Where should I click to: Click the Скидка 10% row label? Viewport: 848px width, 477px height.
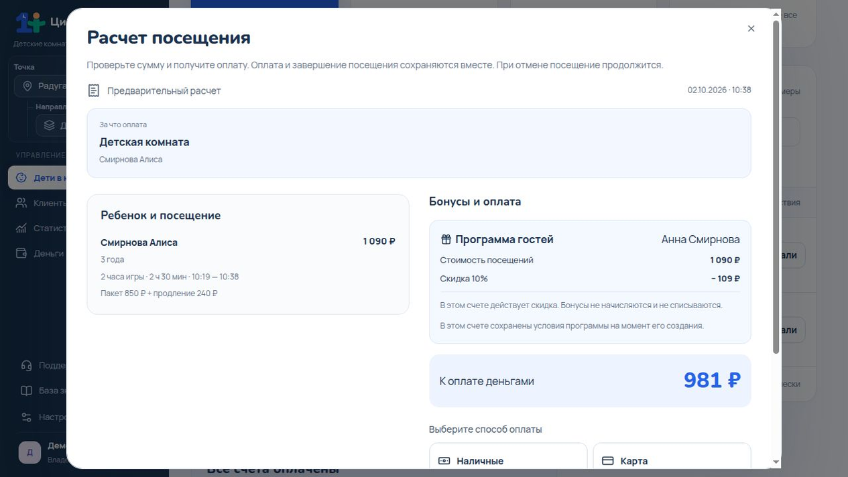[x=464, y=279]
